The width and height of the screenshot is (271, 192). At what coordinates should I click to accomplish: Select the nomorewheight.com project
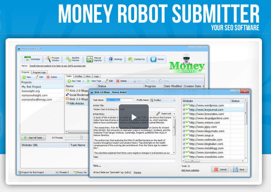click(x=42, y=95)
